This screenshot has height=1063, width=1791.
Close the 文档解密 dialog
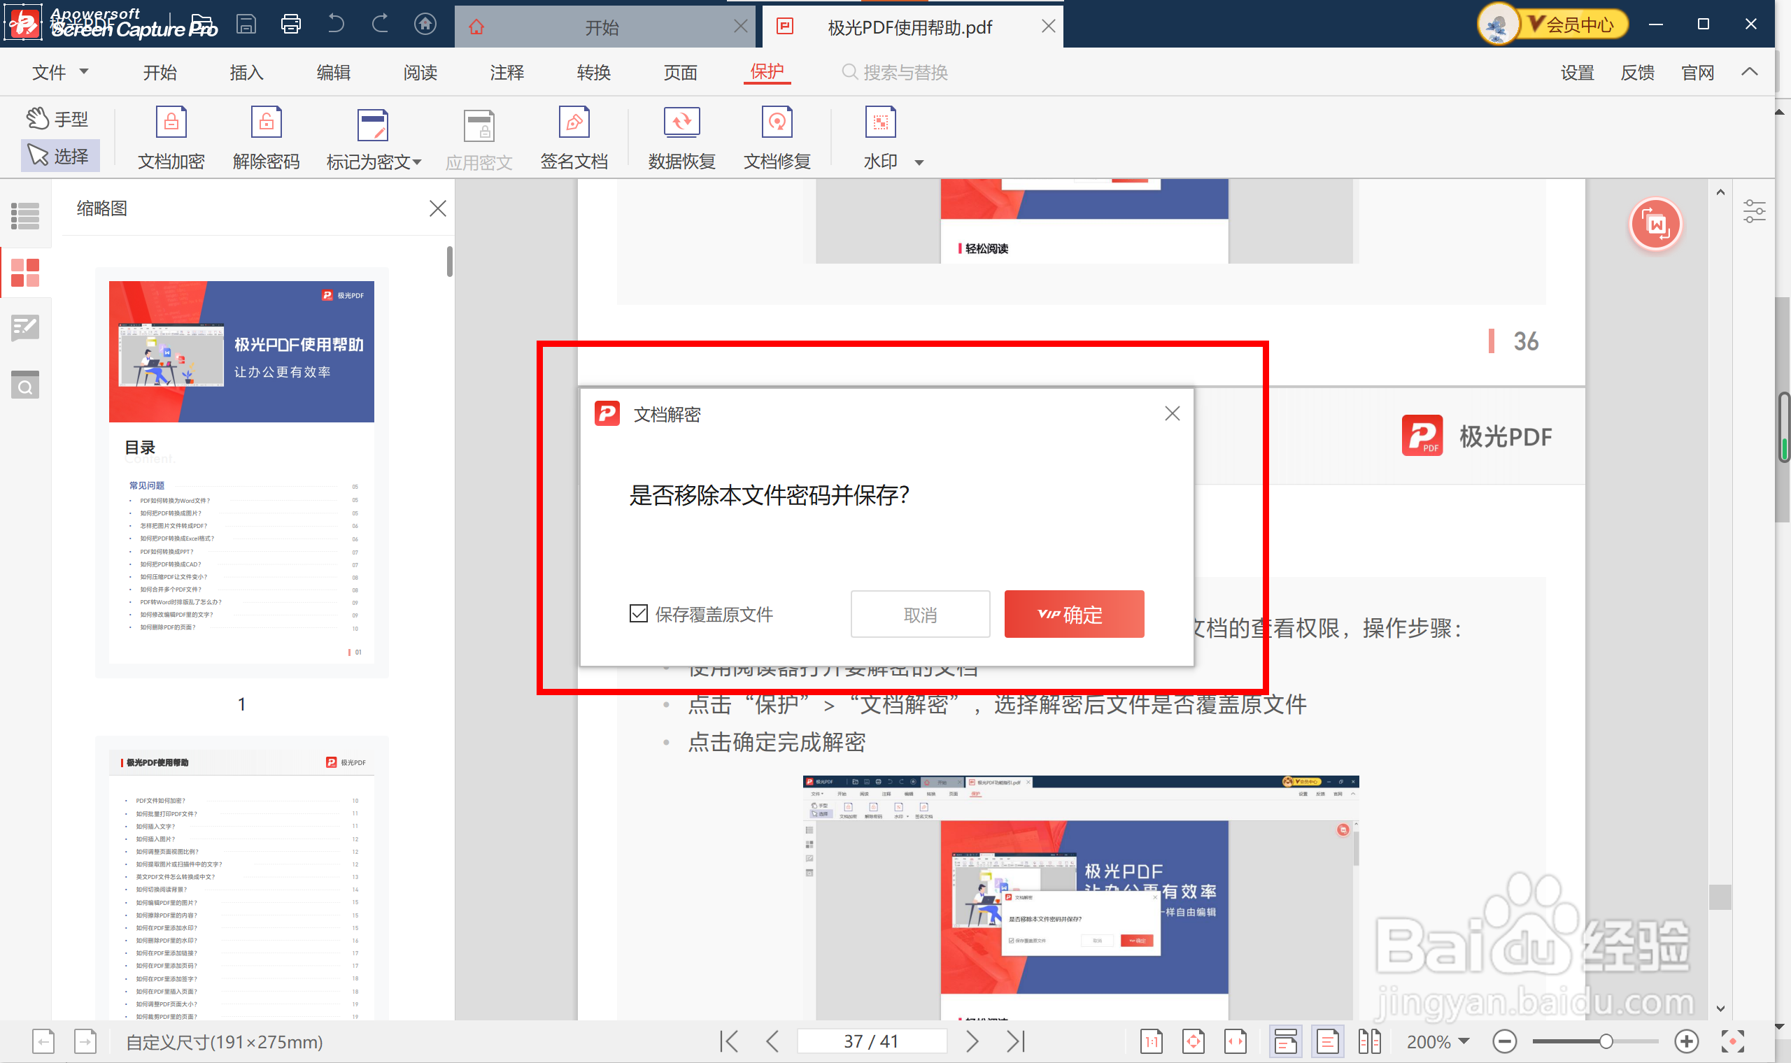(x=1172, y=413)
